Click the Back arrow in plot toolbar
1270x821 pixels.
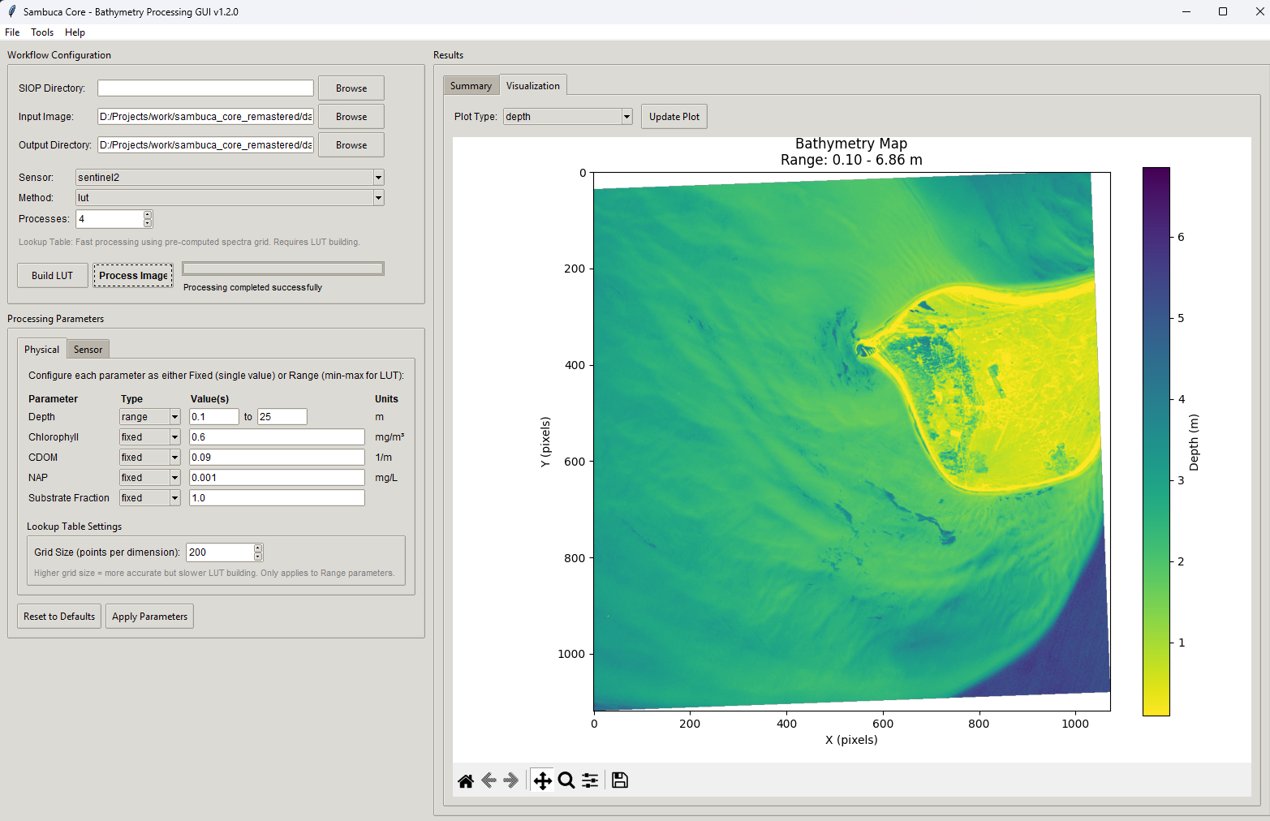coord(489,780)
